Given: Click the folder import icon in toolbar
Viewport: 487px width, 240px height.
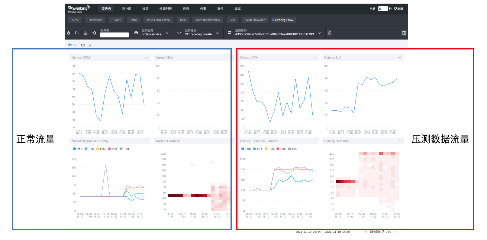Looking at the screenshot, I should click(x=77, y=33).
